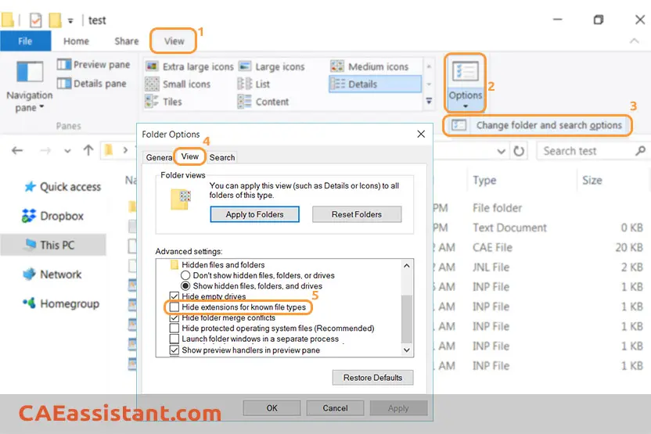Toggle the Preview pane
The image size is (651, 434).
pos(93,64)
